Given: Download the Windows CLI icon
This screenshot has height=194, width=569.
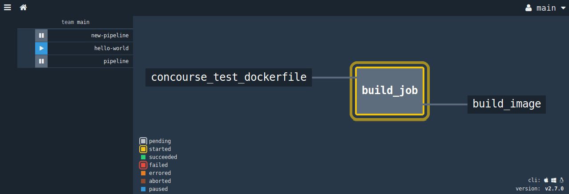Looking at the screenshot, I should 554,180.
